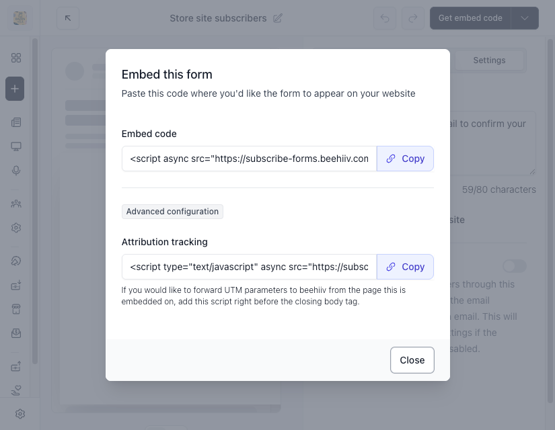555x430 pixels.
Task: Click the Get embed code button
Action: 470,18
